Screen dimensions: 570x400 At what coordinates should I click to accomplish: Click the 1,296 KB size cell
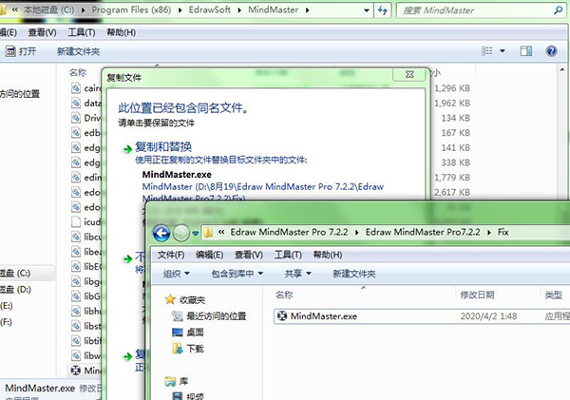tap(452, 88)
